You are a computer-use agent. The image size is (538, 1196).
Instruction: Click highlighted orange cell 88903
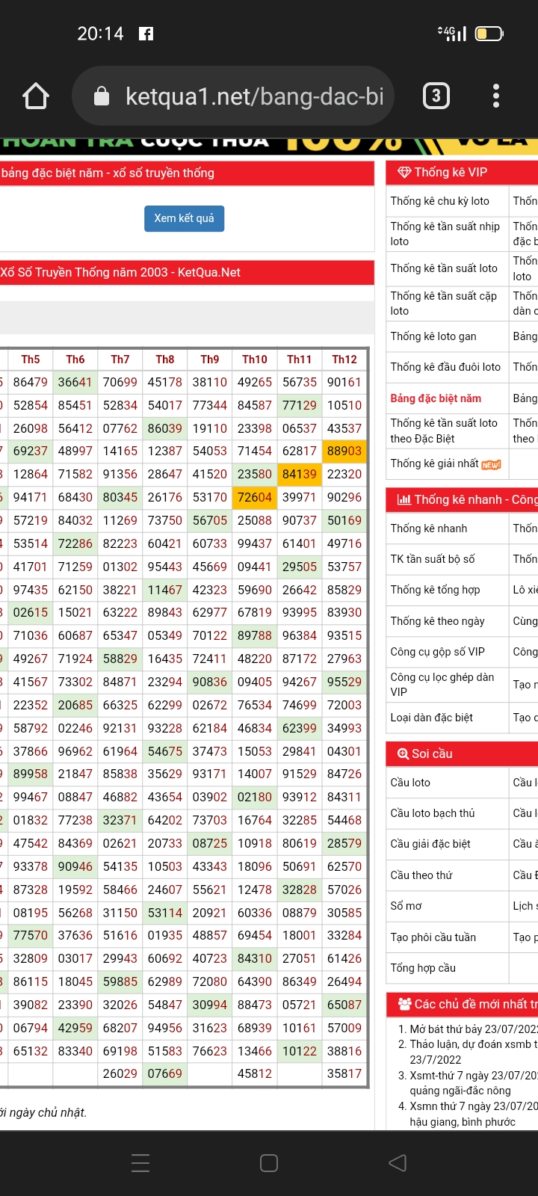(x=344, y=451)
